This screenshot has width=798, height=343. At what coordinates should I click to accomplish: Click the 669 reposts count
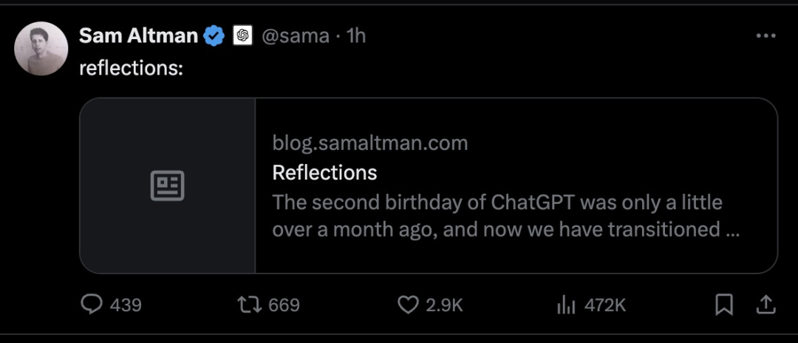coord(284,305)
